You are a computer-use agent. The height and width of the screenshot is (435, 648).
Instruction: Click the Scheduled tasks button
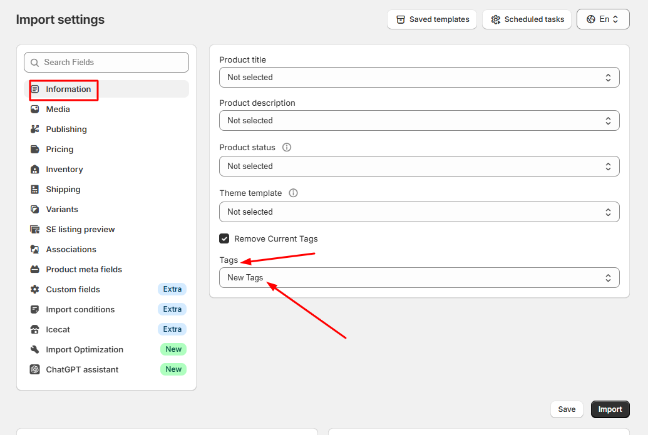click(x=527, y=19)
